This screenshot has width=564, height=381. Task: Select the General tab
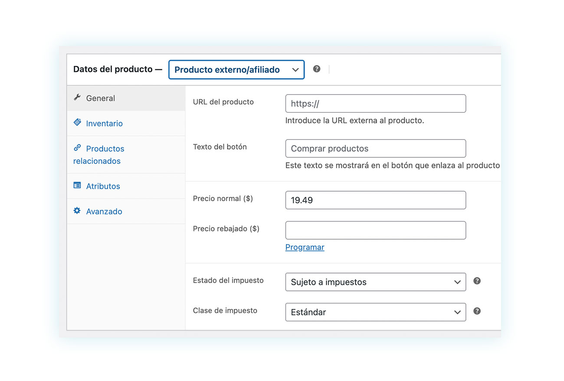coord(126,98)
